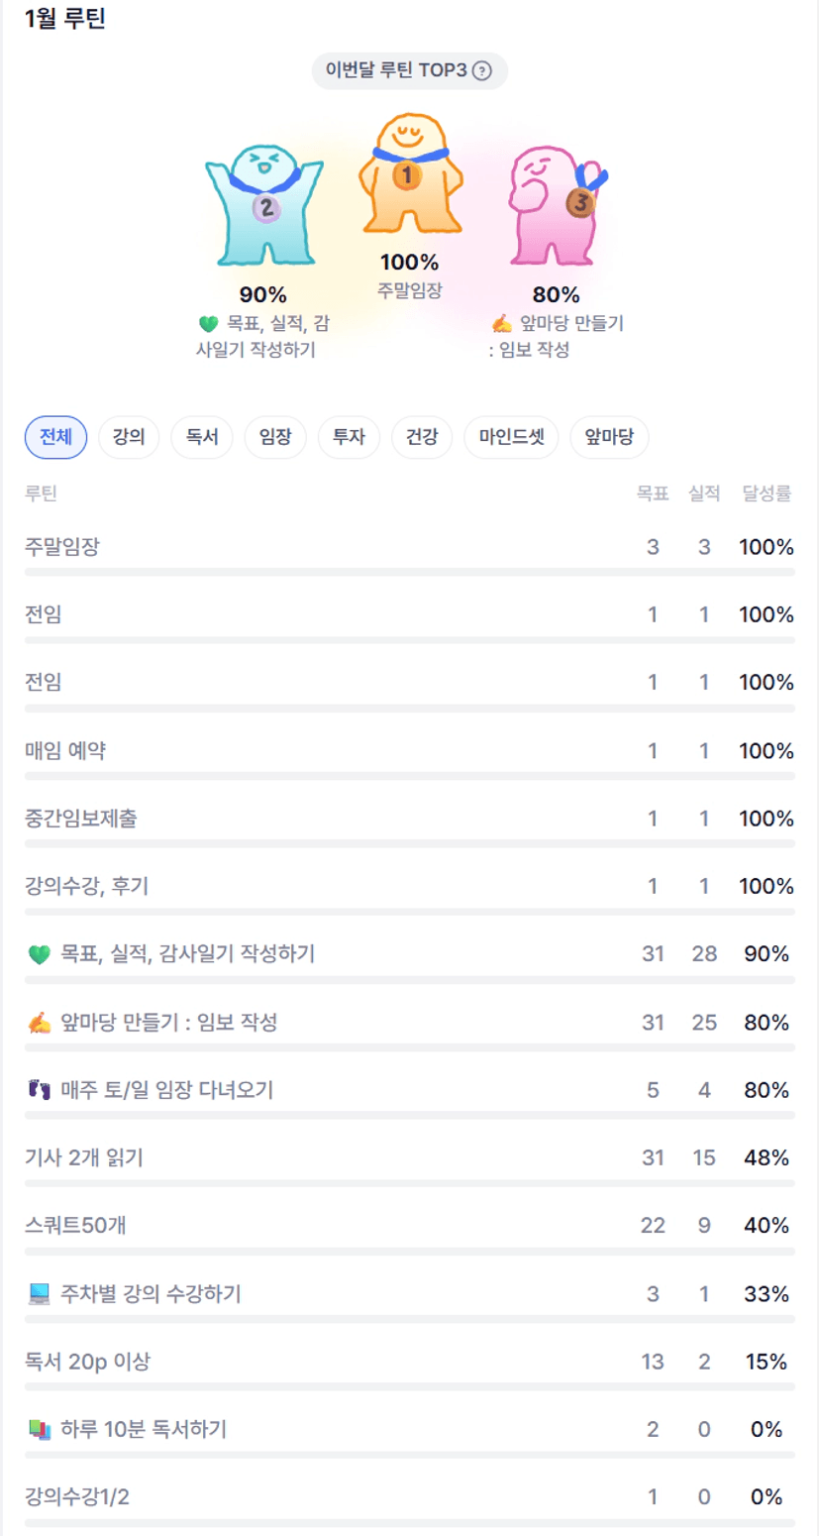This screenshot has width=819, height=1536.
Task: Click the help icon beside 이번달 루틴 TOP3
Action: point(482,71)
